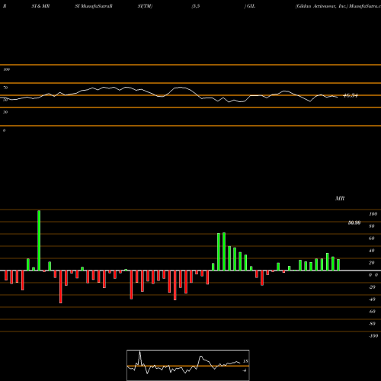Click the MR axis label "80"
The image size is (381, 381).
click(372, 226)
